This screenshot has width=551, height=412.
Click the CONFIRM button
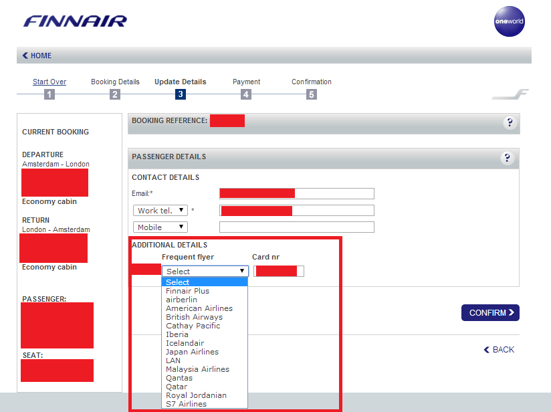(x=490, y=312)
